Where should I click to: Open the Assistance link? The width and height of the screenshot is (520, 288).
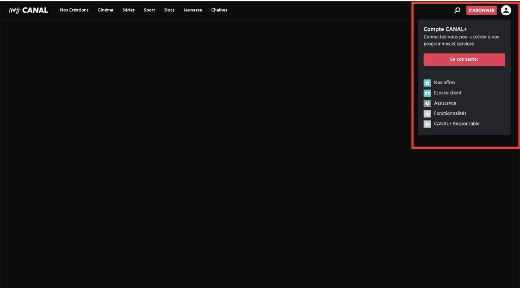[445, 103]
